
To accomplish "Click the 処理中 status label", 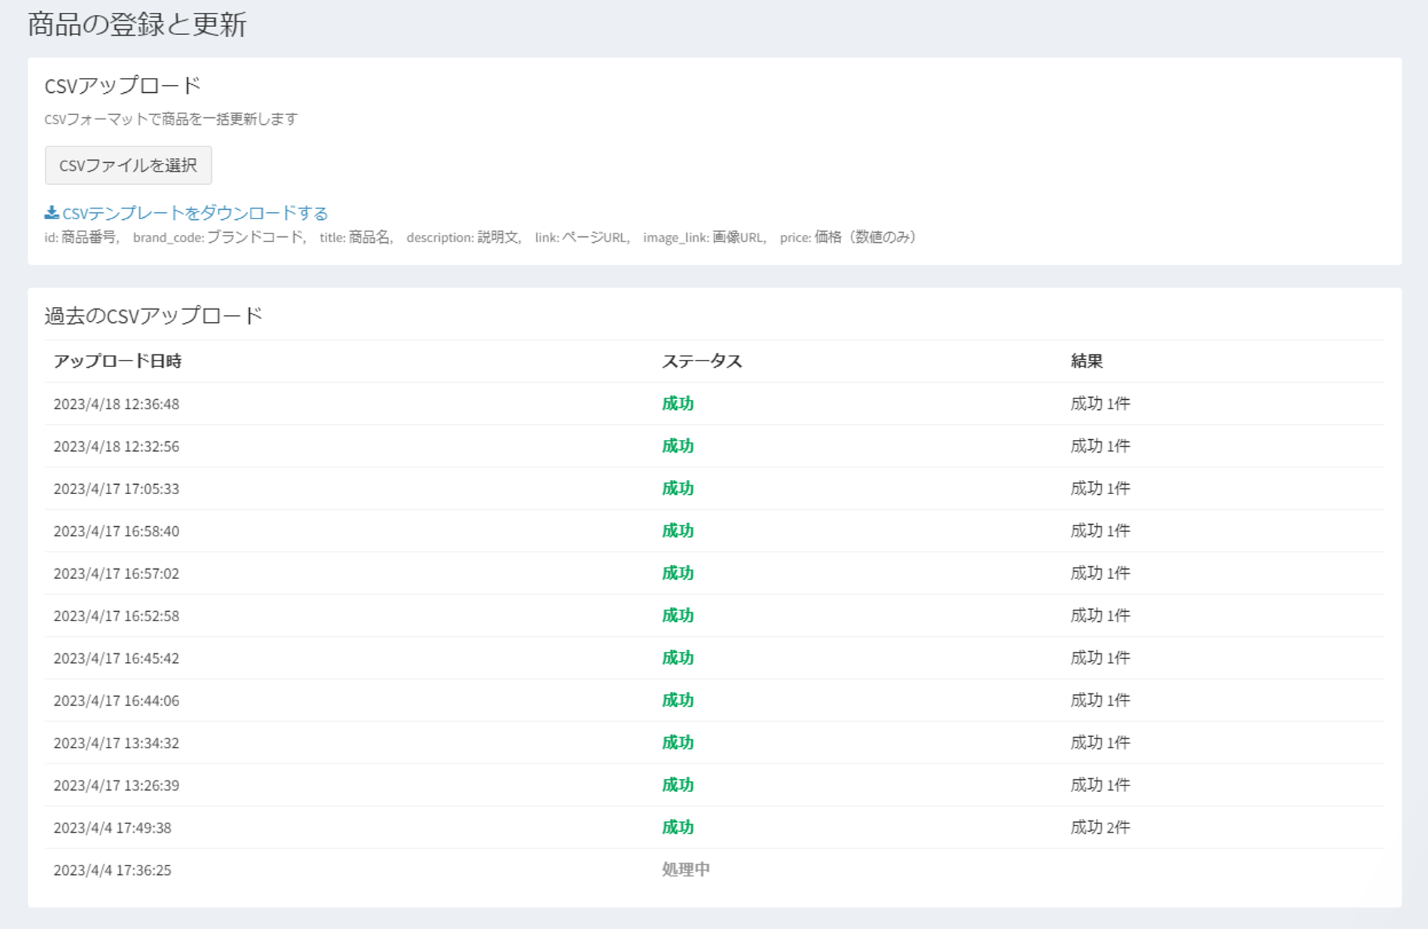I will click(685, 870).
